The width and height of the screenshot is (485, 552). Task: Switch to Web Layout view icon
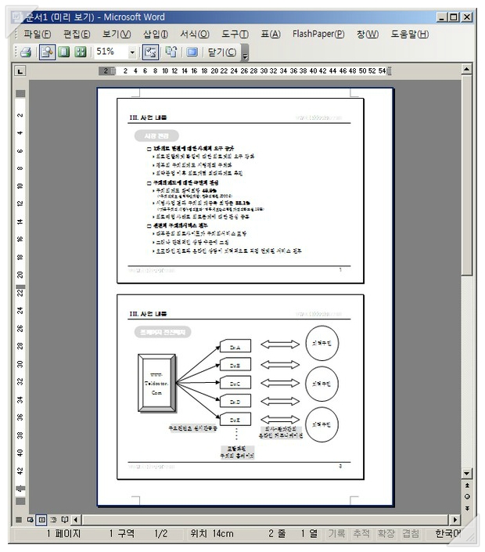[31, 519]
